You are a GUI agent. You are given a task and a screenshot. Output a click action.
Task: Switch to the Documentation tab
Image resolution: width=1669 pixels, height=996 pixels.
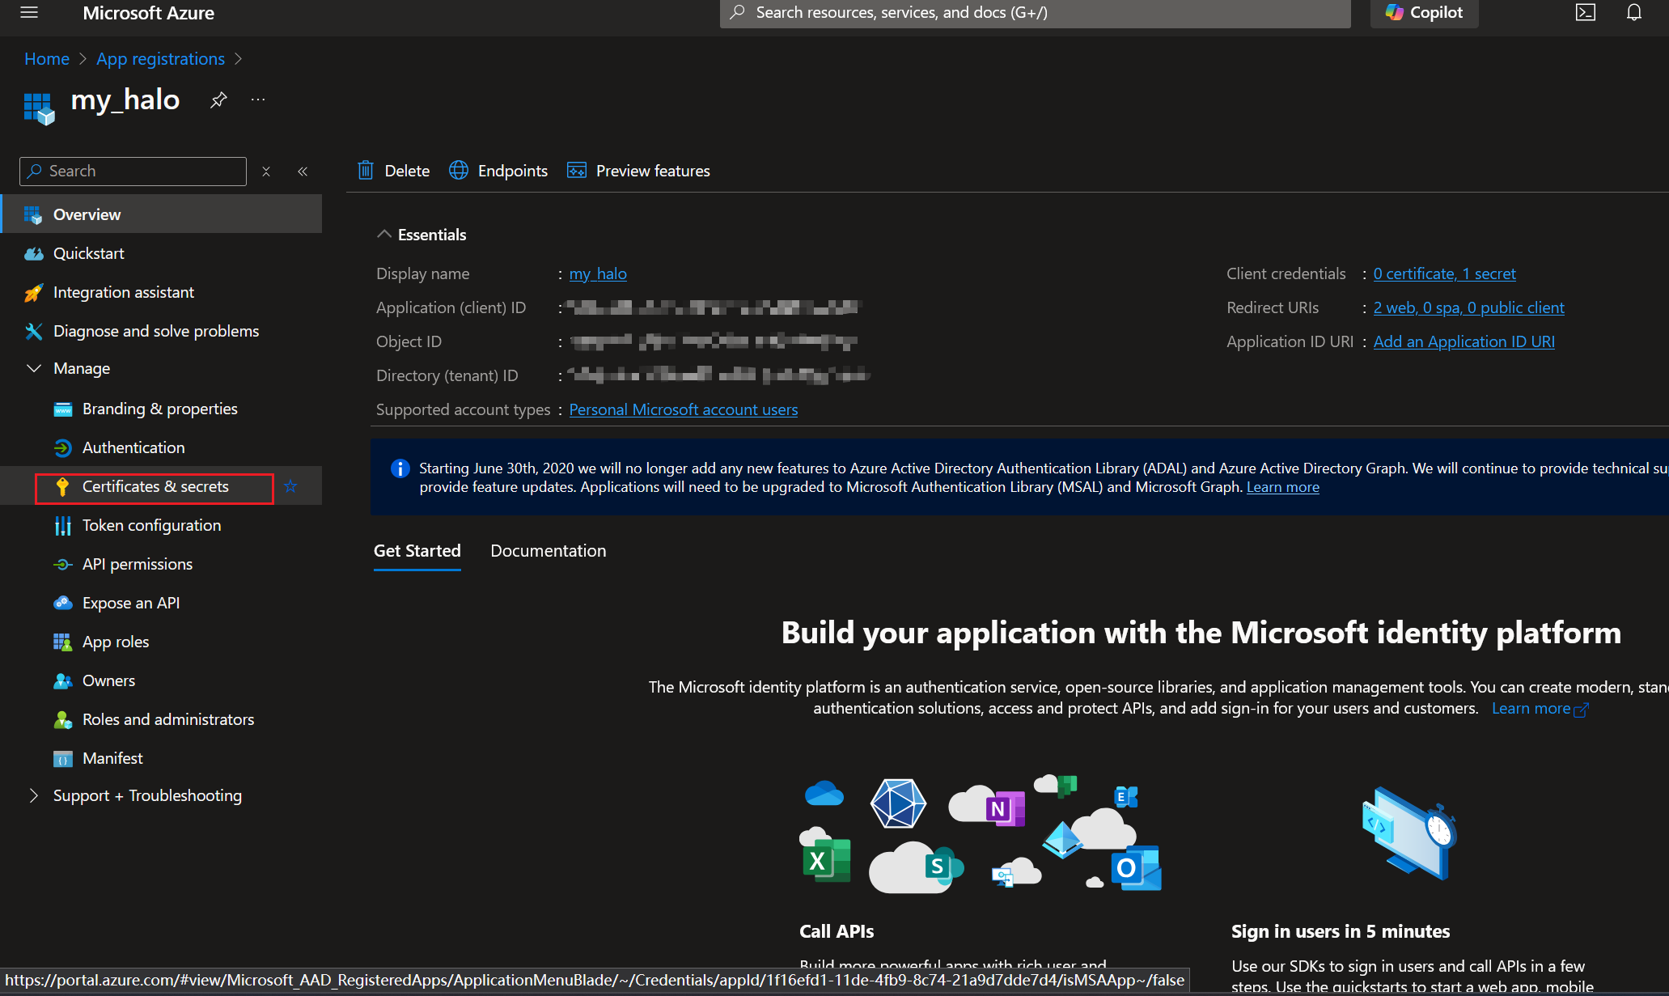tap(549, 551)
